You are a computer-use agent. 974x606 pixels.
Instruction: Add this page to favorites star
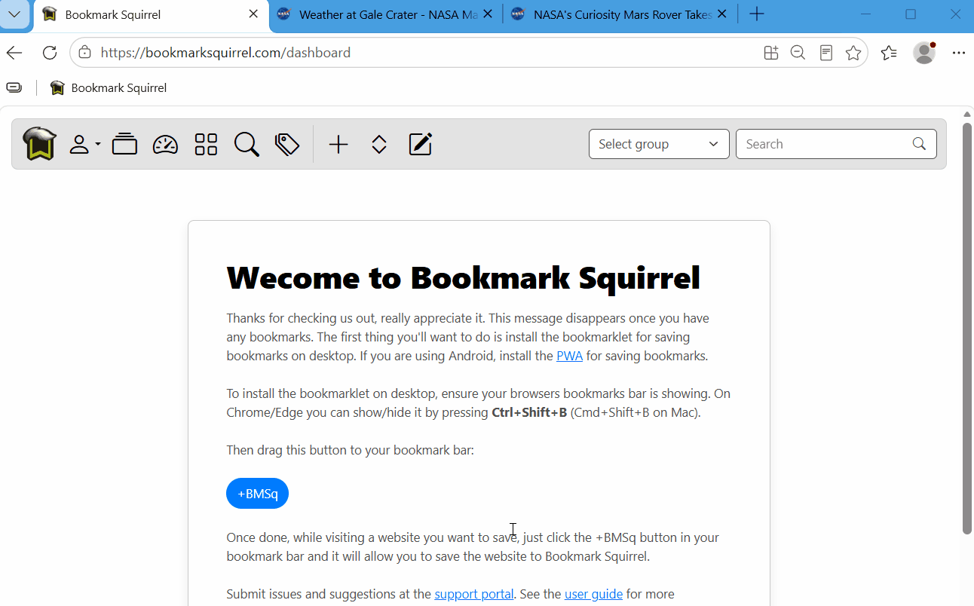pos(853,53)
